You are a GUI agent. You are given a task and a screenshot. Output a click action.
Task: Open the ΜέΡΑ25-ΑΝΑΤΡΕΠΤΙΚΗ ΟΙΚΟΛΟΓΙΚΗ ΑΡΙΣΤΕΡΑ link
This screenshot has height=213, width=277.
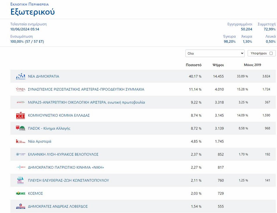click(86, 102)
